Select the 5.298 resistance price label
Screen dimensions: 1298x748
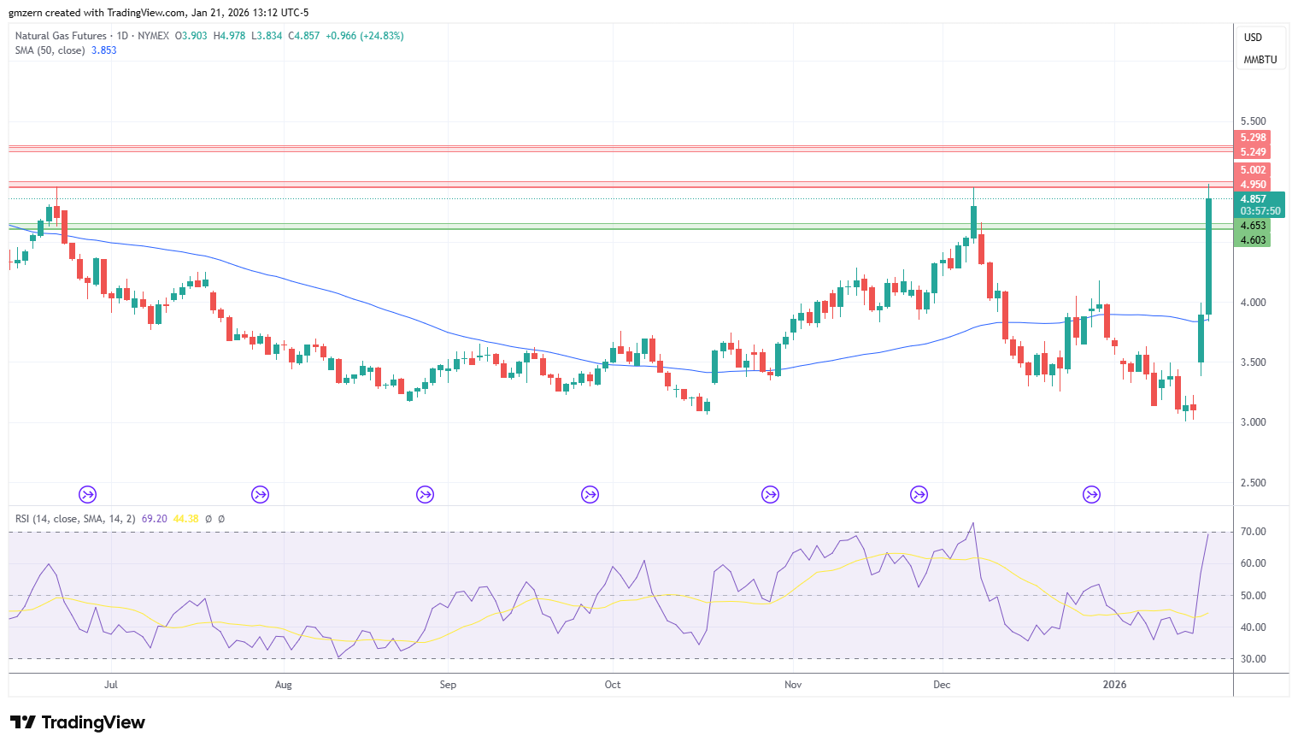tap(1253, 138)
